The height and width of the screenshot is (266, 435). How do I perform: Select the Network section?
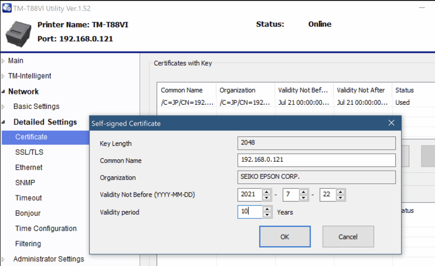click(x=23, y=91)
